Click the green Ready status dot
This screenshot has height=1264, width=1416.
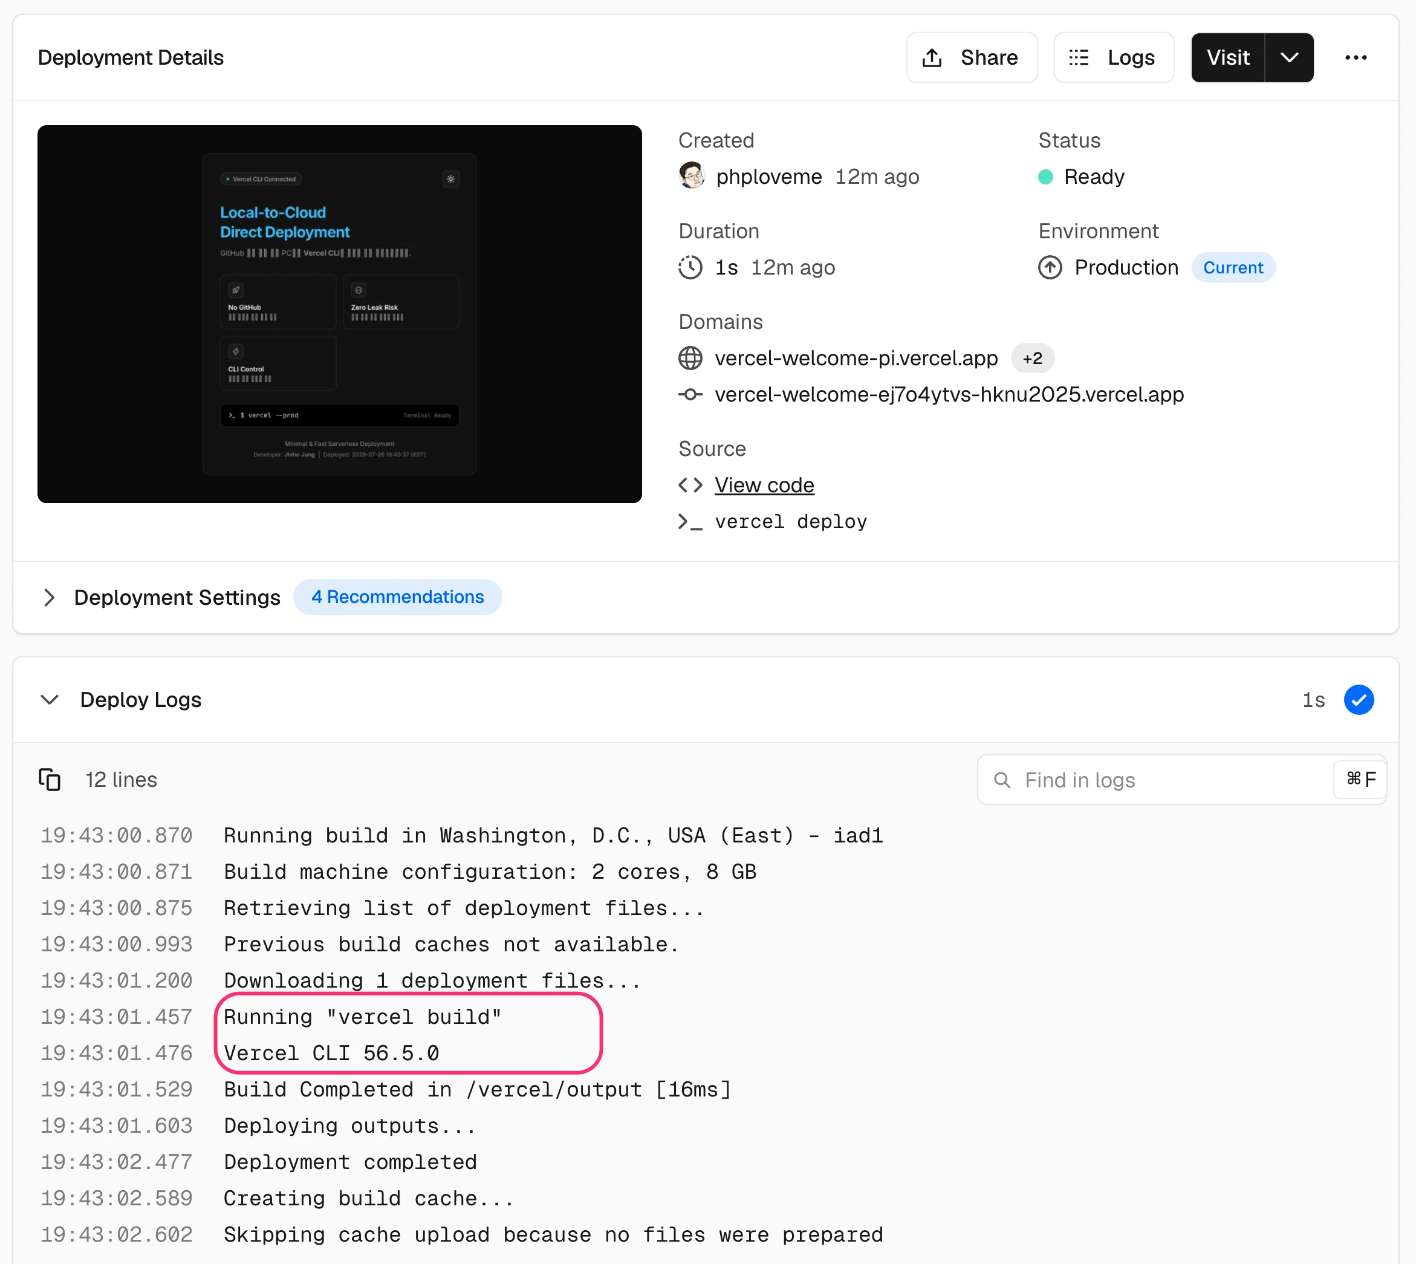[1045, 177]
